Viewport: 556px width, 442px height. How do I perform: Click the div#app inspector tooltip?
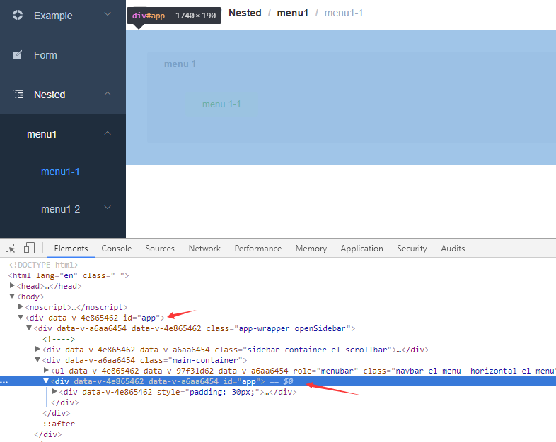click(x=174, y=16)
